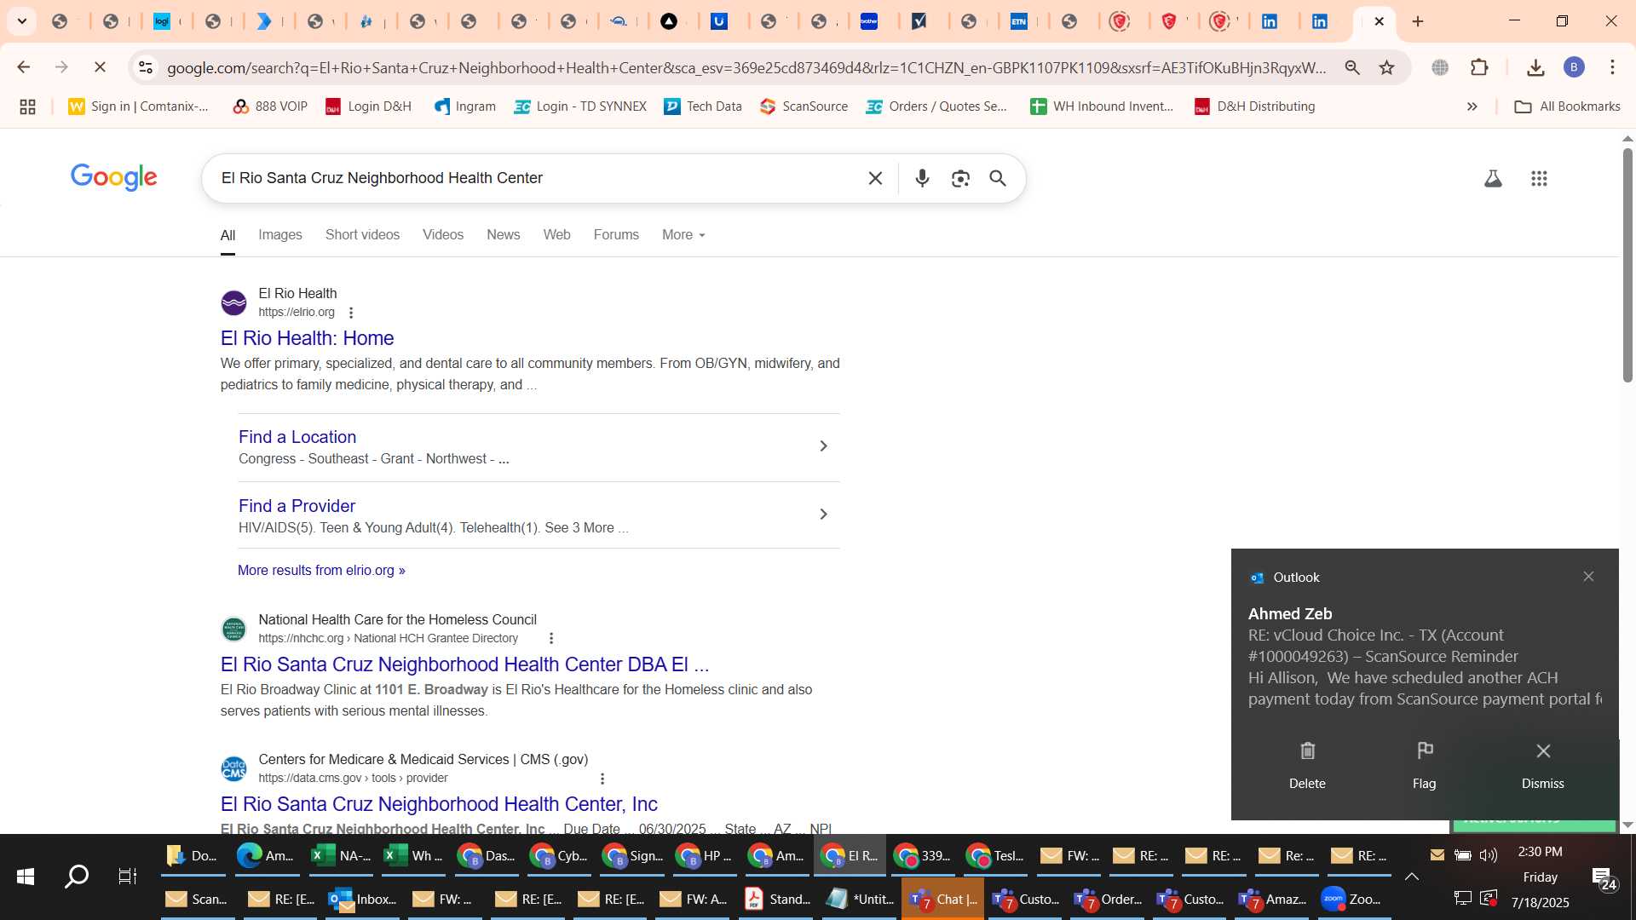Click the Google search input field

click(537, 178)
